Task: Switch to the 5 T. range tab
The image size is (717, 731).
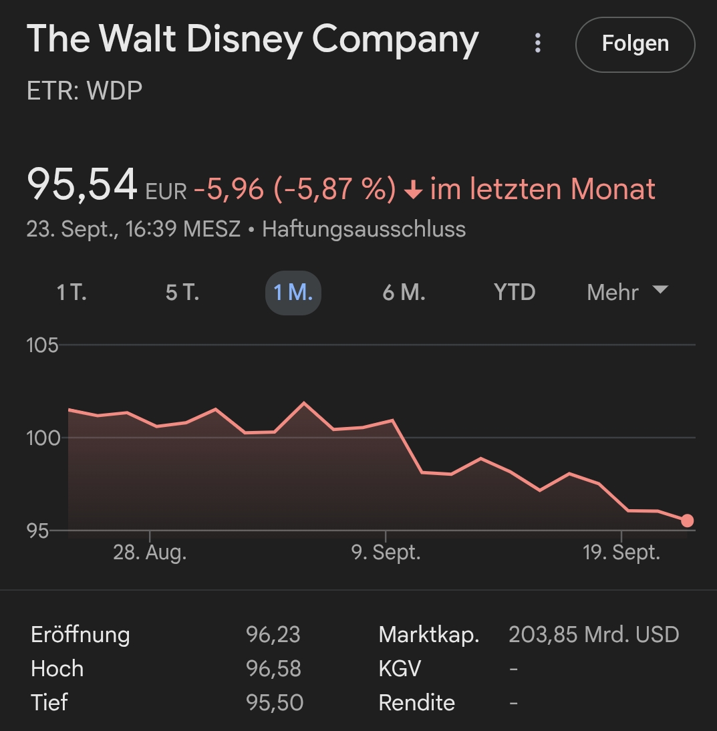Action: (x=182, y=293)
